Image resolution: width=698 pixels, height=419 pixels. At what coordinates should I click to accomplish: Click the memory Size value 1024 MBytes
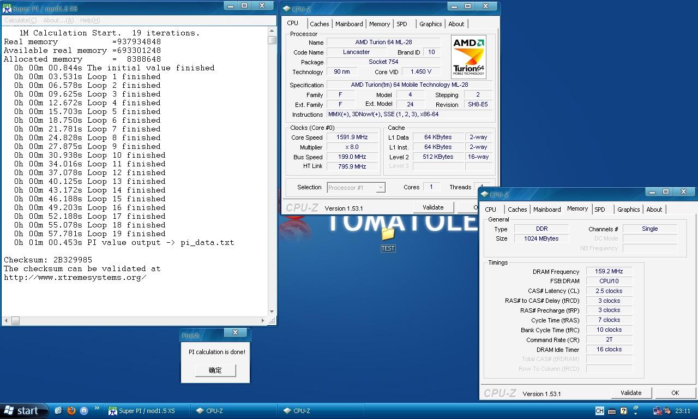click(541, 239)
